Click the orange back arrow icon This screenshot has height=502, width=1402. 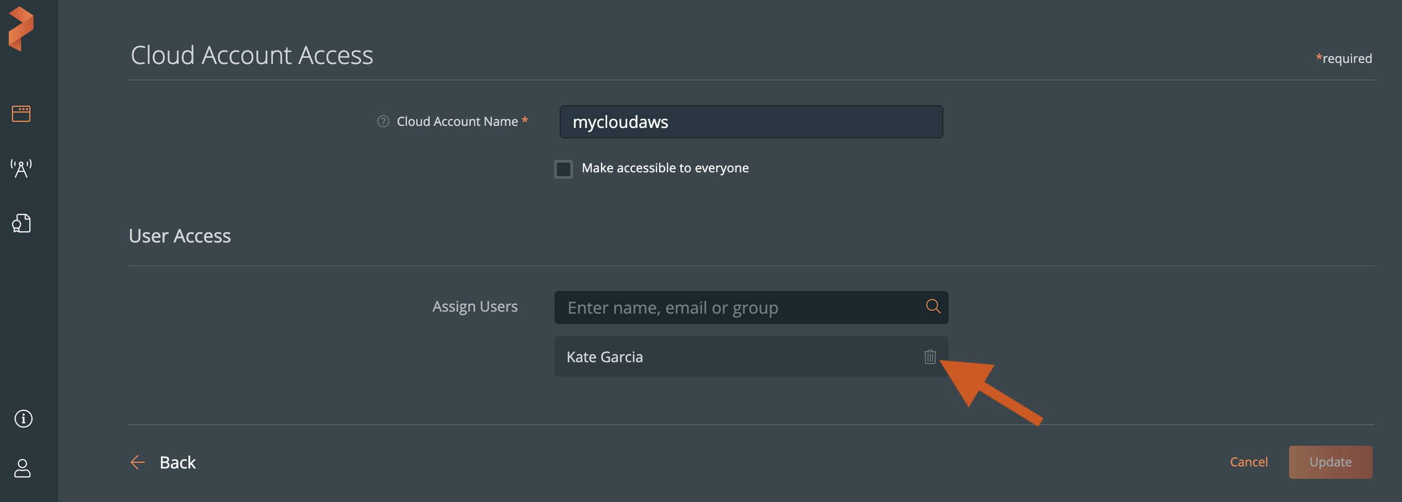pos(138,462)
